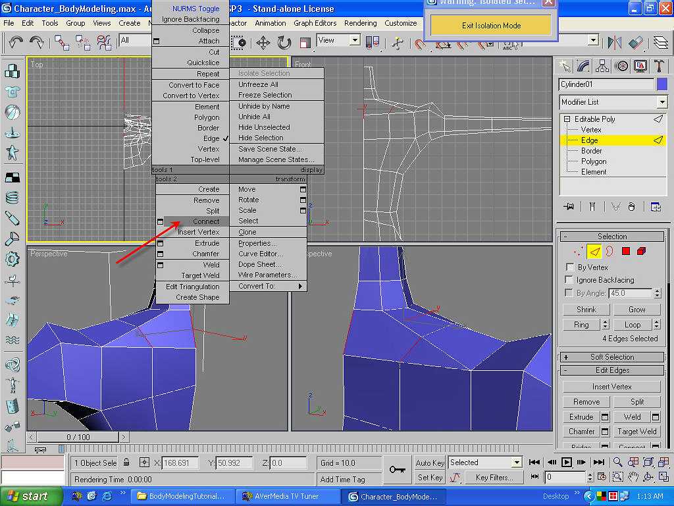Open Extrude settings box in Edit Edges
674x506 pixels.
605,417
